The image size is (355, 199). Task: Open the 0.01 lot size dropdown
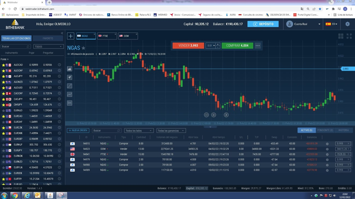(x=210, y=46)
